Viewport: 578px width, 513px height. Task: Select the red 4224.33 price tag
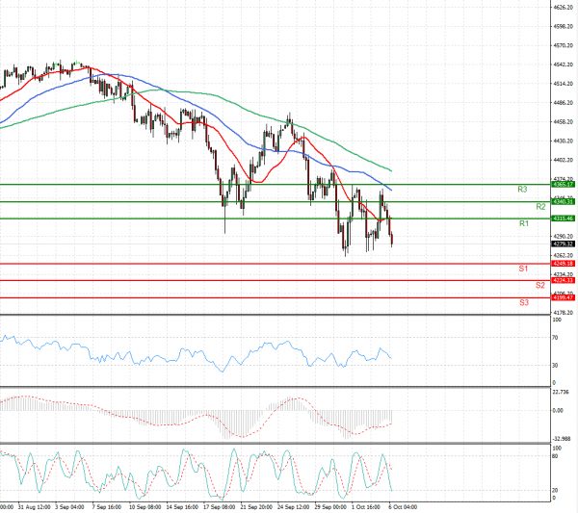[563, 280]
